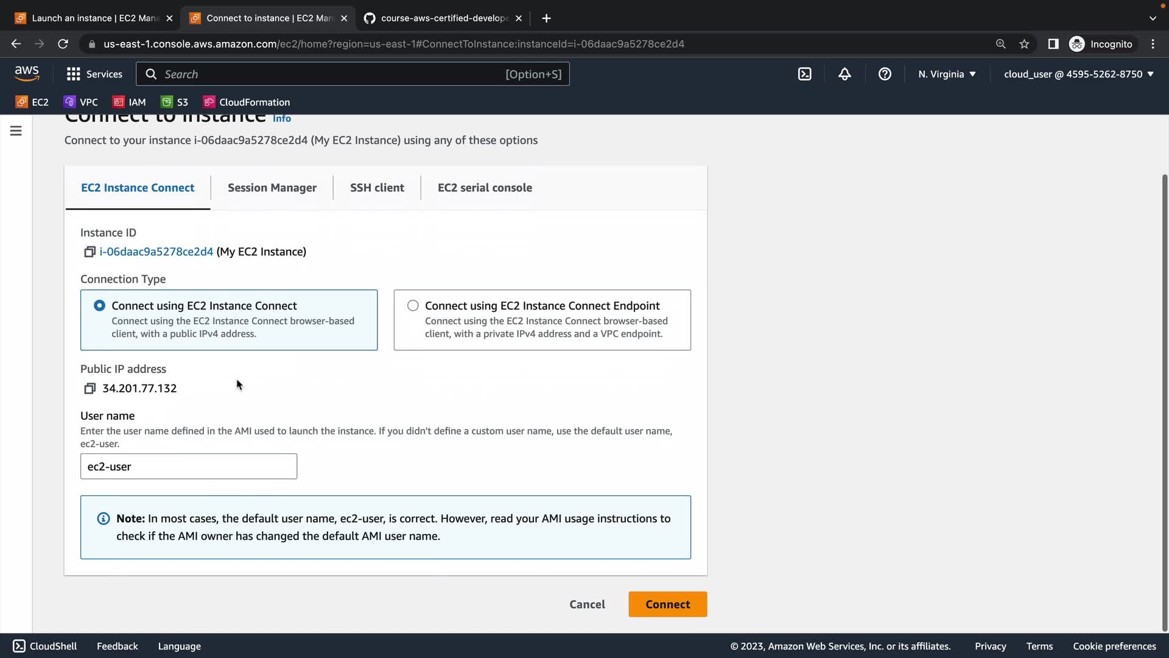Copy the public IP address

[90, 389]
